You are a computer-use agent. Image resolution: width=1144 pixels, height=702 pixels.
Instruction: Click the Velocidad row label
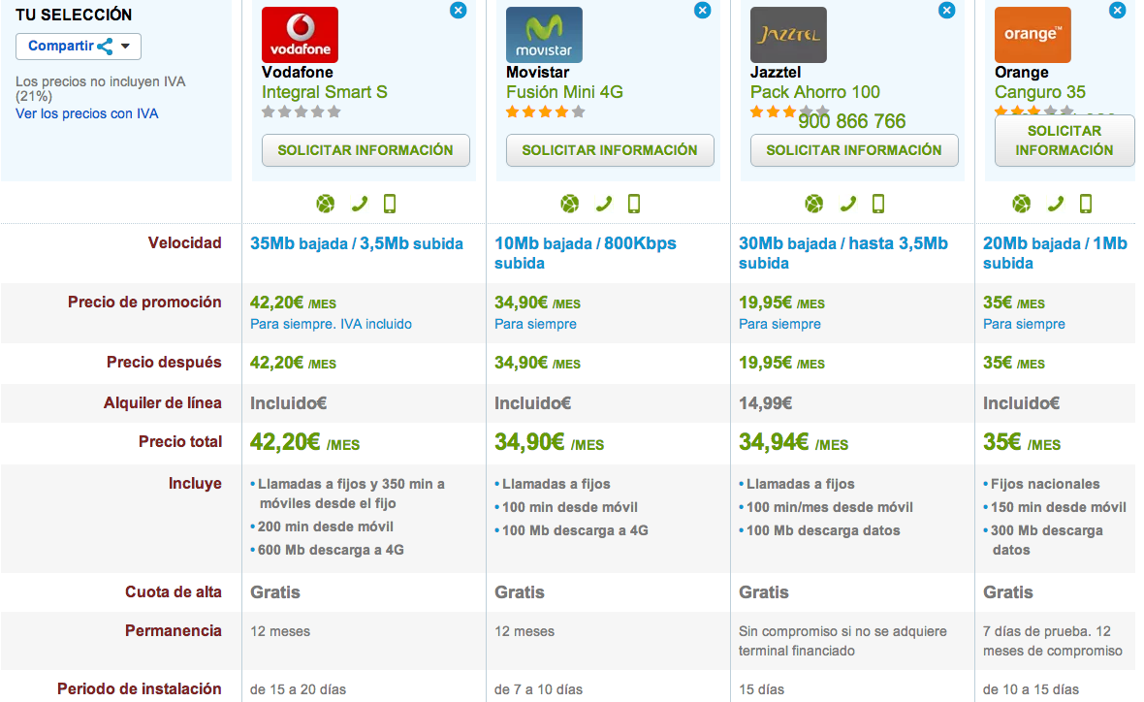pyautogui.click(x=184, y=243)
